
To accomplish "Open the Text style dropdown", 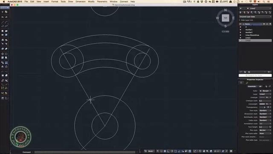I will pyautogui.click(x=265, y=110).
